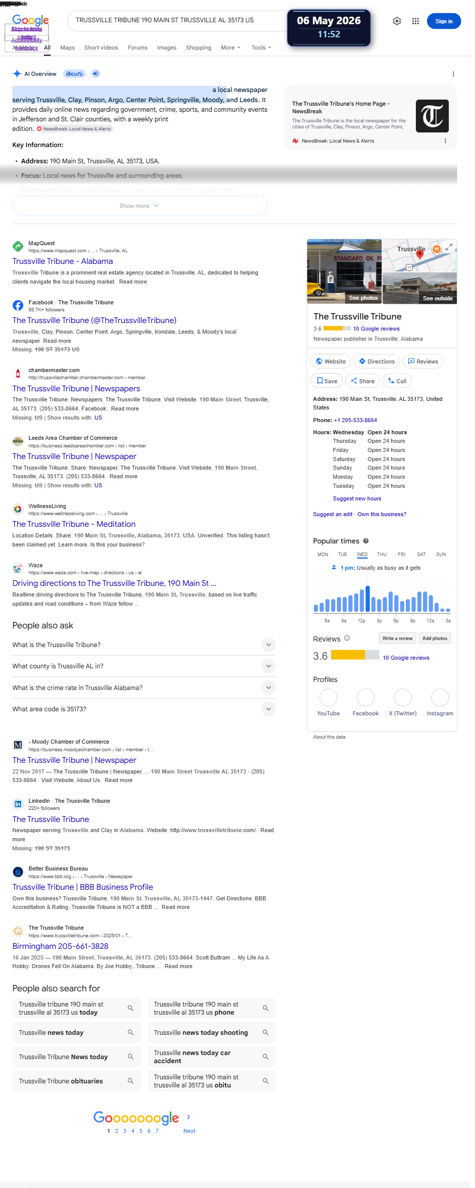This screenshot has width=475, height=1188.
Task: Expand 'What is the crime rate in Trussville Alabama?'
Action: coord(268,688)
